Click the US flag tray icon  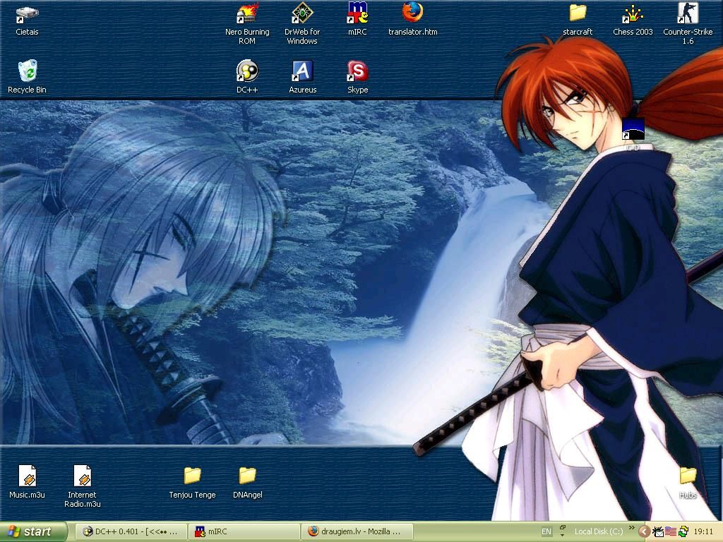point(671,531)
